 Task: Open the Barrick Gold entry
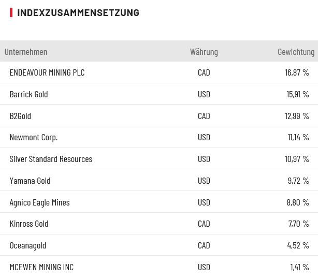point(28,94)
